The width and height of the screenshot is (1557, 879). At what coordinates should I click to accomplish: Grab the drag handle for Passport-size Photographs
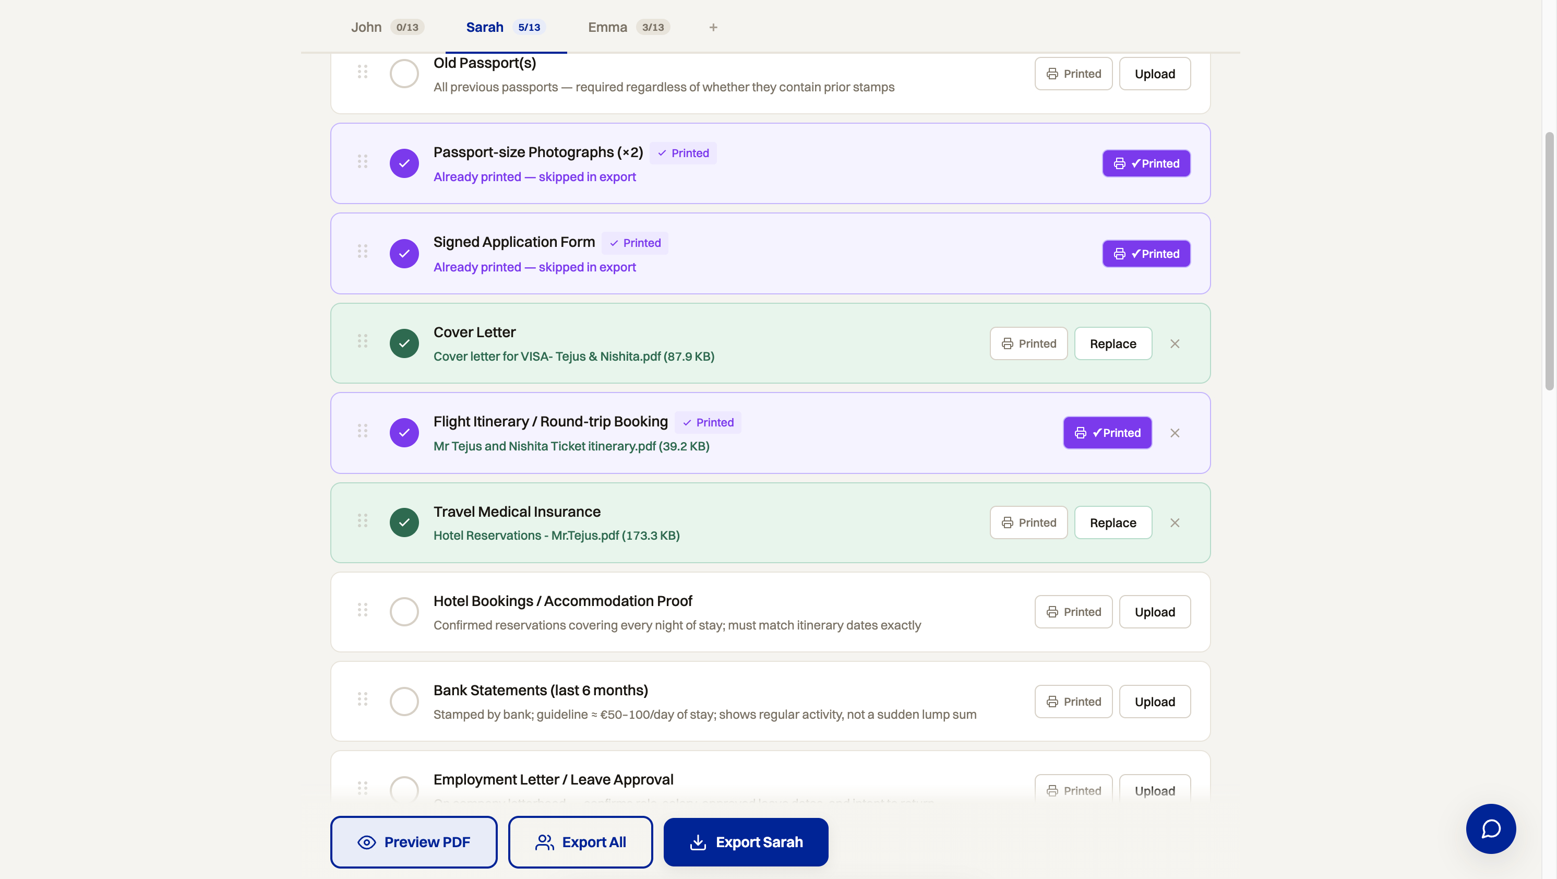(362, 161)
